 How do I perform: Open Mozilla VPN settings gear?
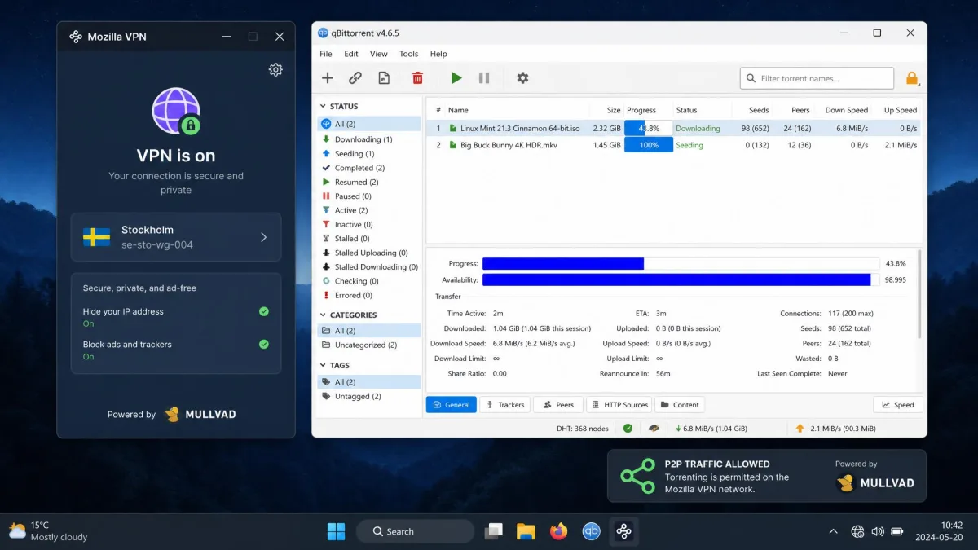pos(275,70)
